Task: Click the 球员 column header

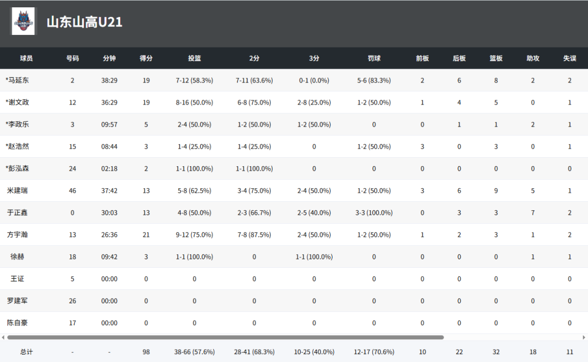Action: (x=26, y=59)
